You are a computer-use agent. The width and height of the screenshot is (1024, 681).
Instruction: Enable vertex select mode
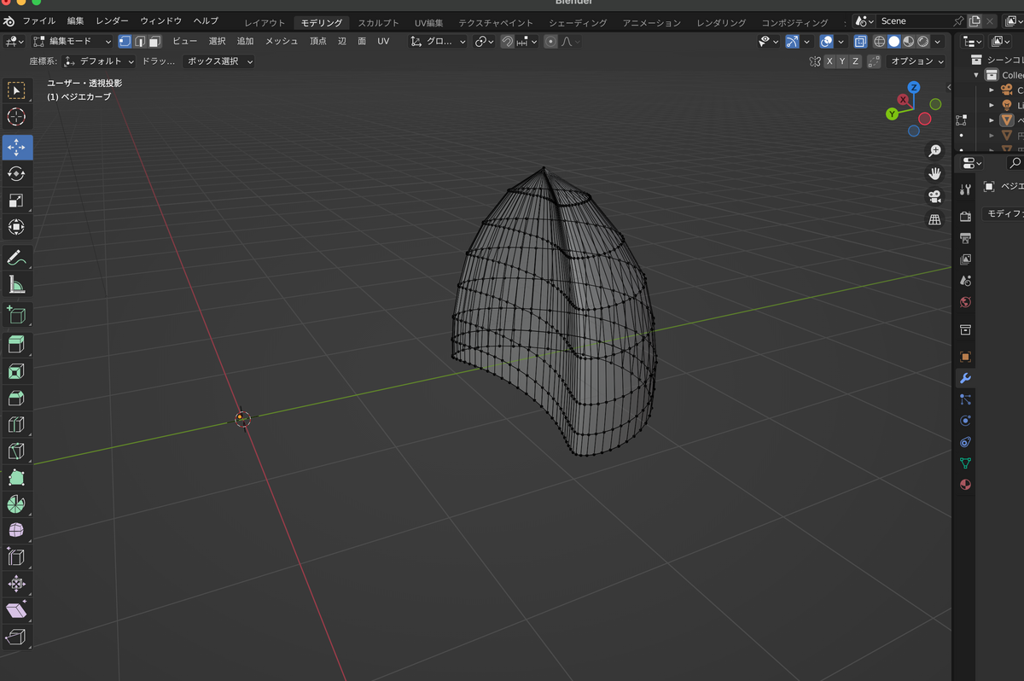(x=125, y=41)
